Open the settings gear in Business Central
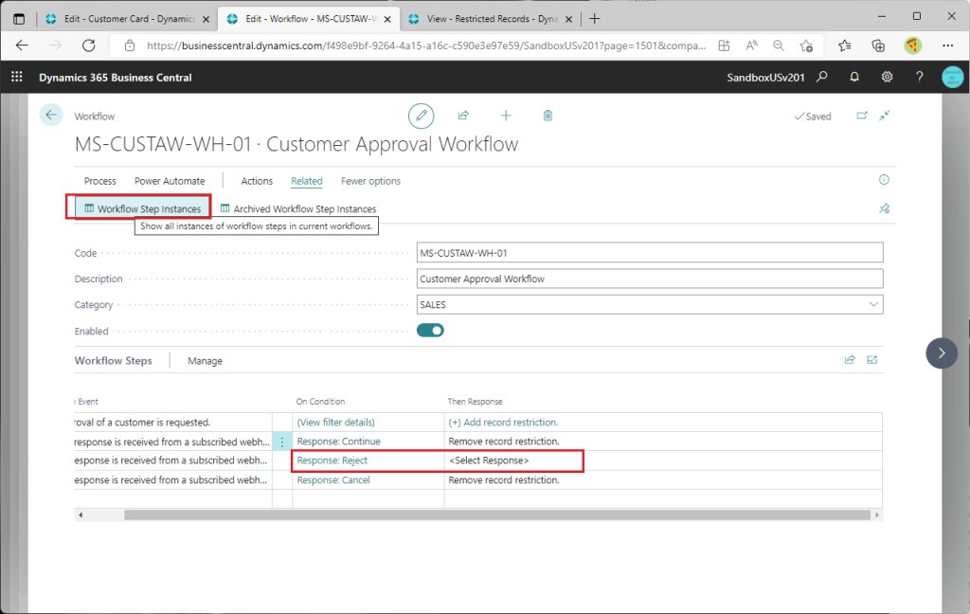Viewport: 970px width, 614px height. 887,77
